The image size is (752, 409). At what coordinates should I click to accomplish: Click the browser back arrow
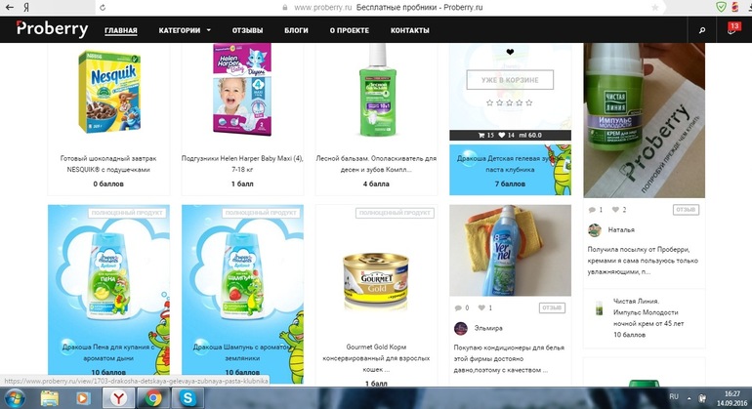pyautogui.click(x=10, y=7)
